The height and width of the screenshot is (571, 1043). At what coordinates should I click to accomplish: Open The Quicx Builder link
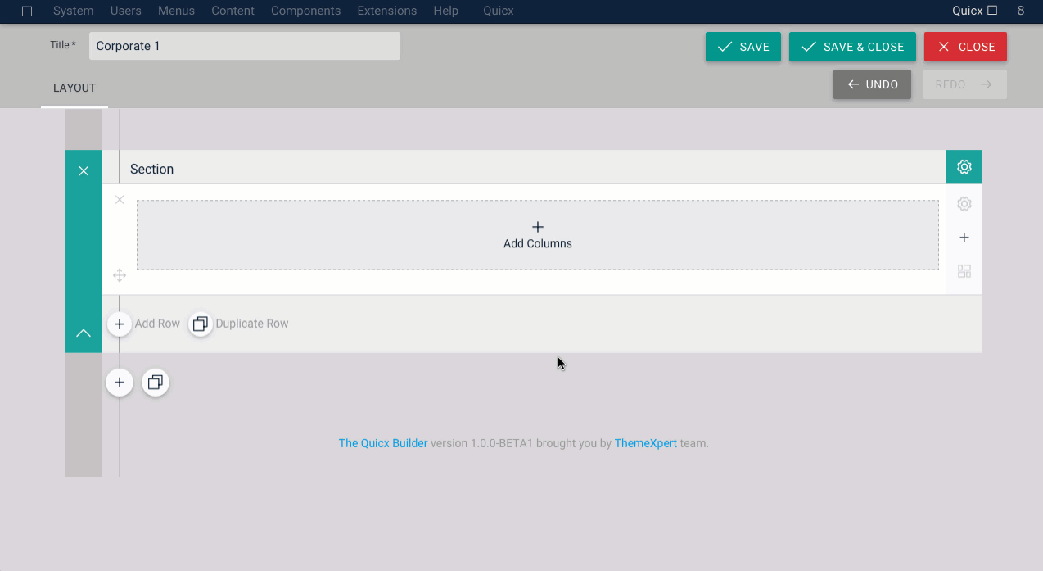coord(382,442)
